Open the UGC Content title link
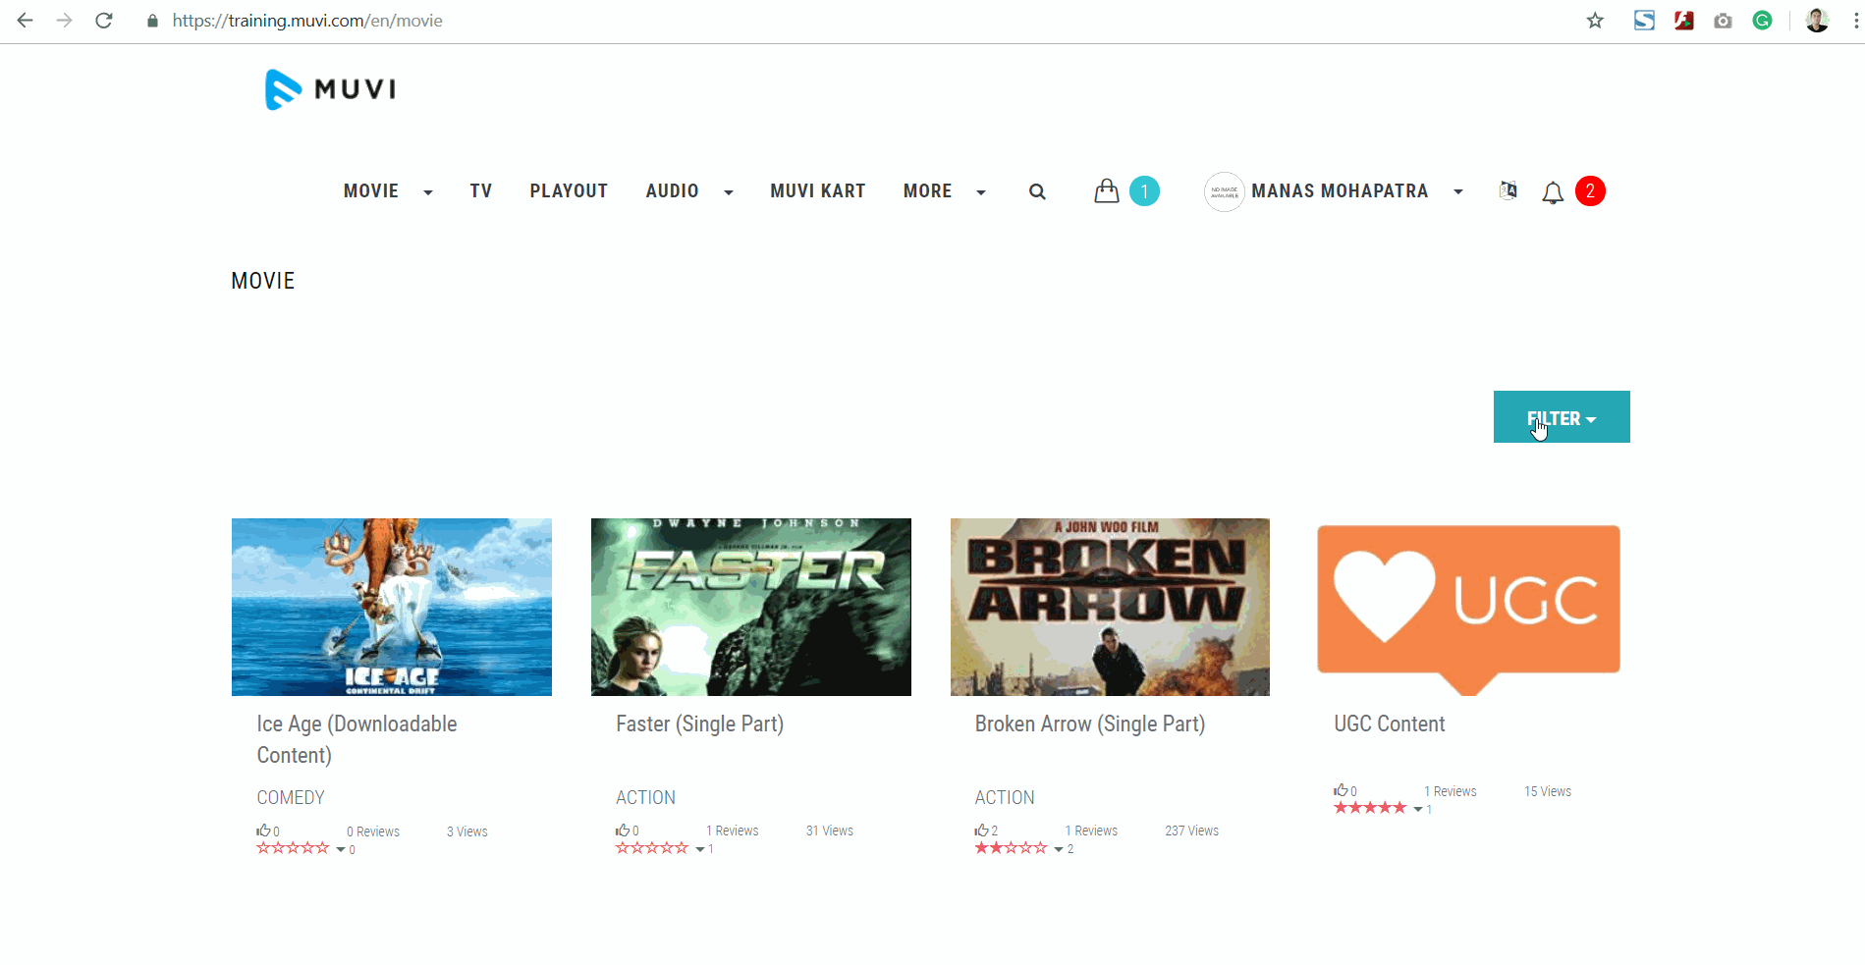This screenshot has height=965, width=1865. (x=1390, y=724)
